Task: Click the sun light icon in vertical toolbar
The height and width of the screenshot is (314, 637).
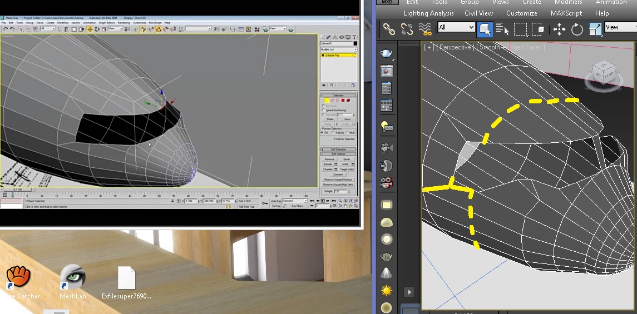Action: (x=386, y=291)
